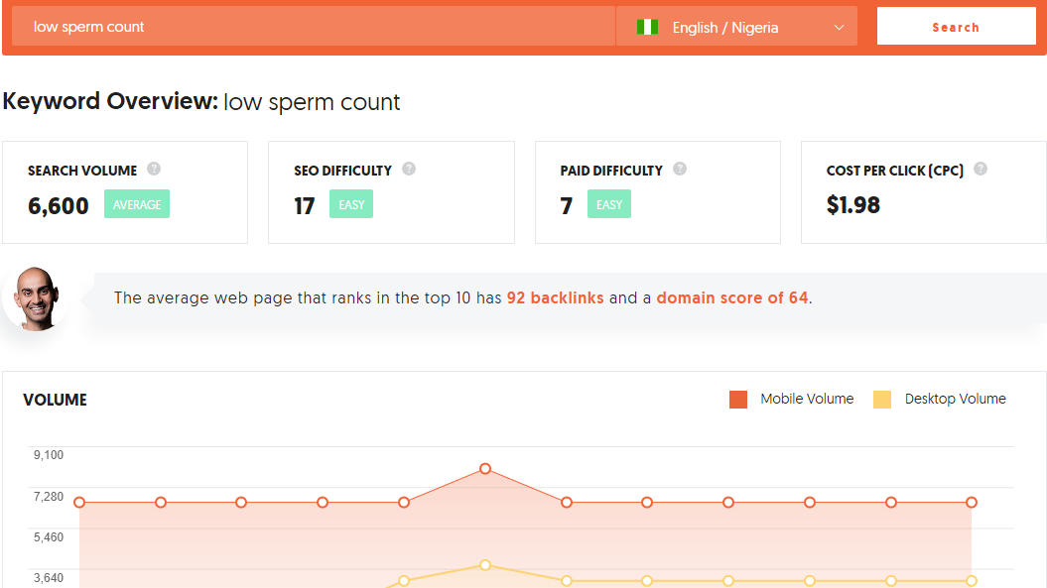
Task: Click the language dropdown chevron arrow
Action: click(839, 28)
